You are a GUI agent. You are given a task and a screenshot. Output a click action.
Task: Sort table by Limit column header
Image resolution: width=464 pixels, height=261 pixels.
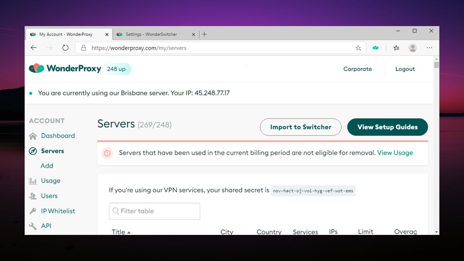(x=365, y=232)
